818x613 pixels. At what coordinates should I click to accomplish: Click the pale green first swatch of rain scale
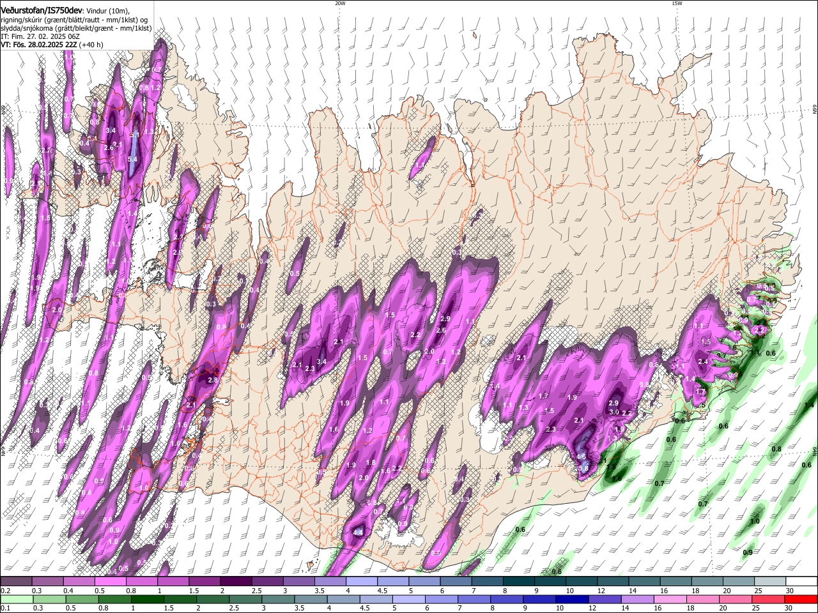point(16,599)
